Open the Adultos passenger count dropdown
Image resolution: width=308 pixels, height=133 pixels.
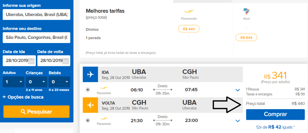13,82
